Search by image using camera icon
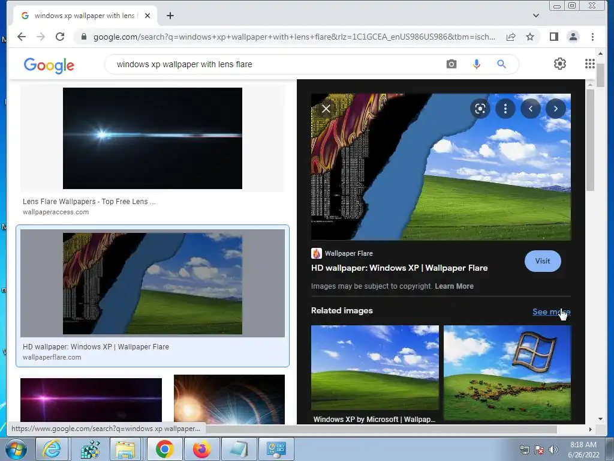The height and width of the screenshot is (461, 614). click(x=451, y=64)
